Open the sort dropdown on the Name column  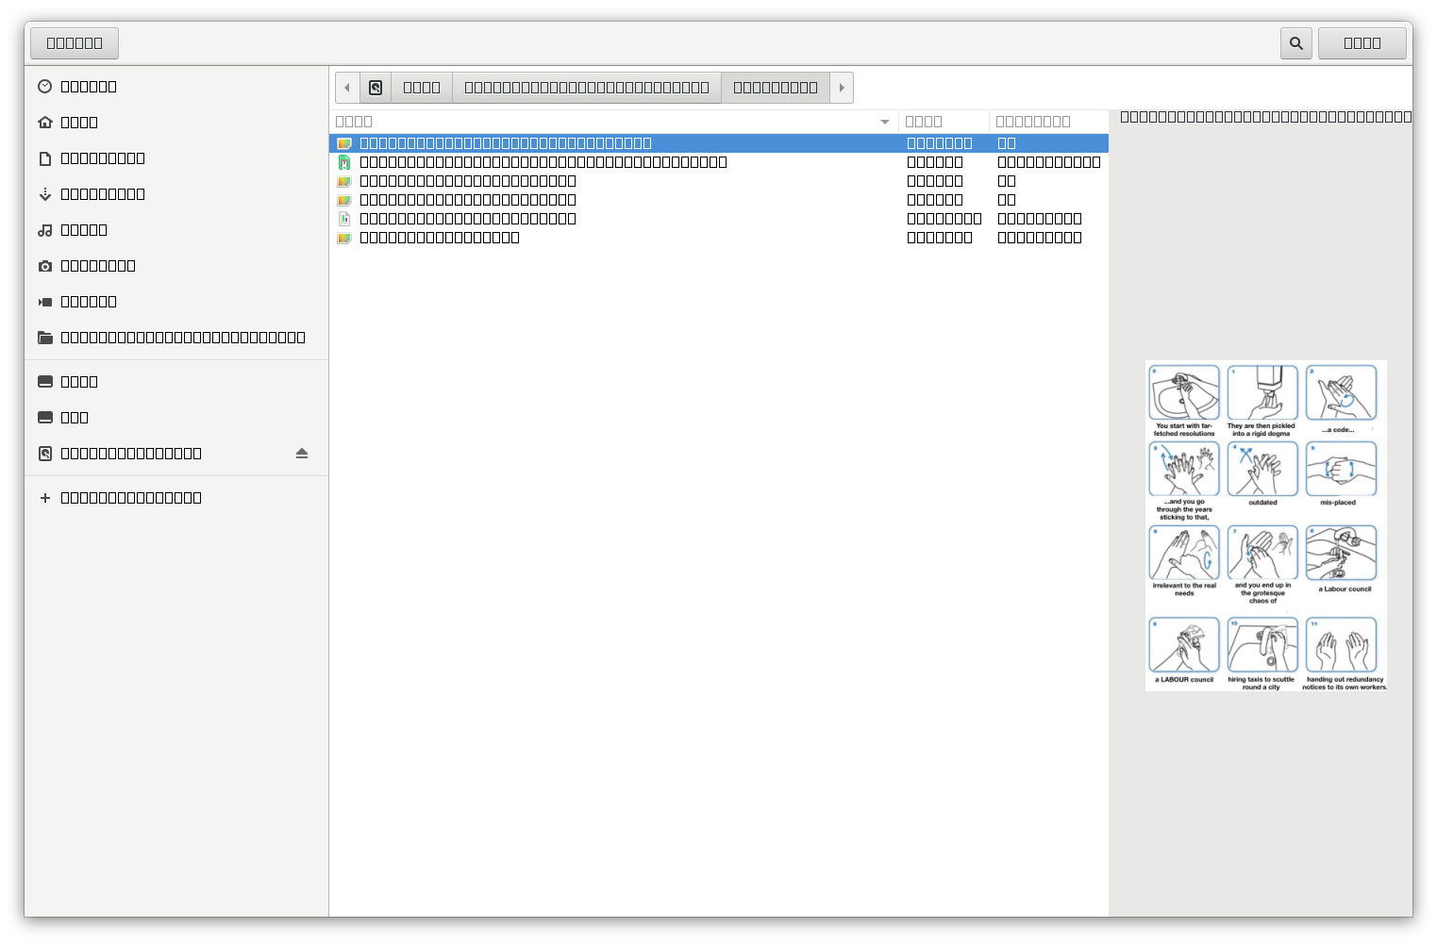click(x=884, y=122)
